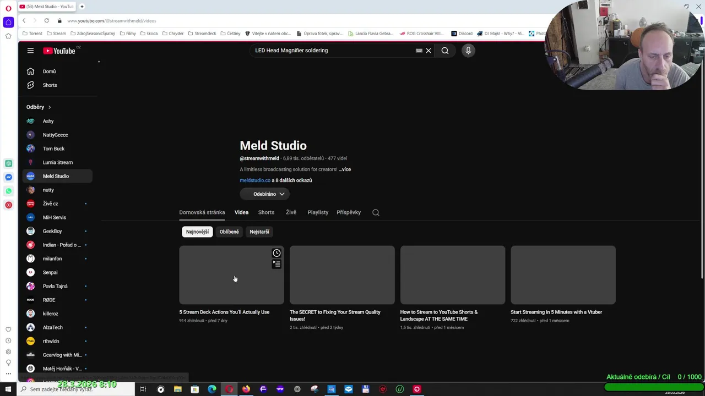Open Opera sidebar WhatsApp icon
The image size is (705, 396).
tap(8, 191)
